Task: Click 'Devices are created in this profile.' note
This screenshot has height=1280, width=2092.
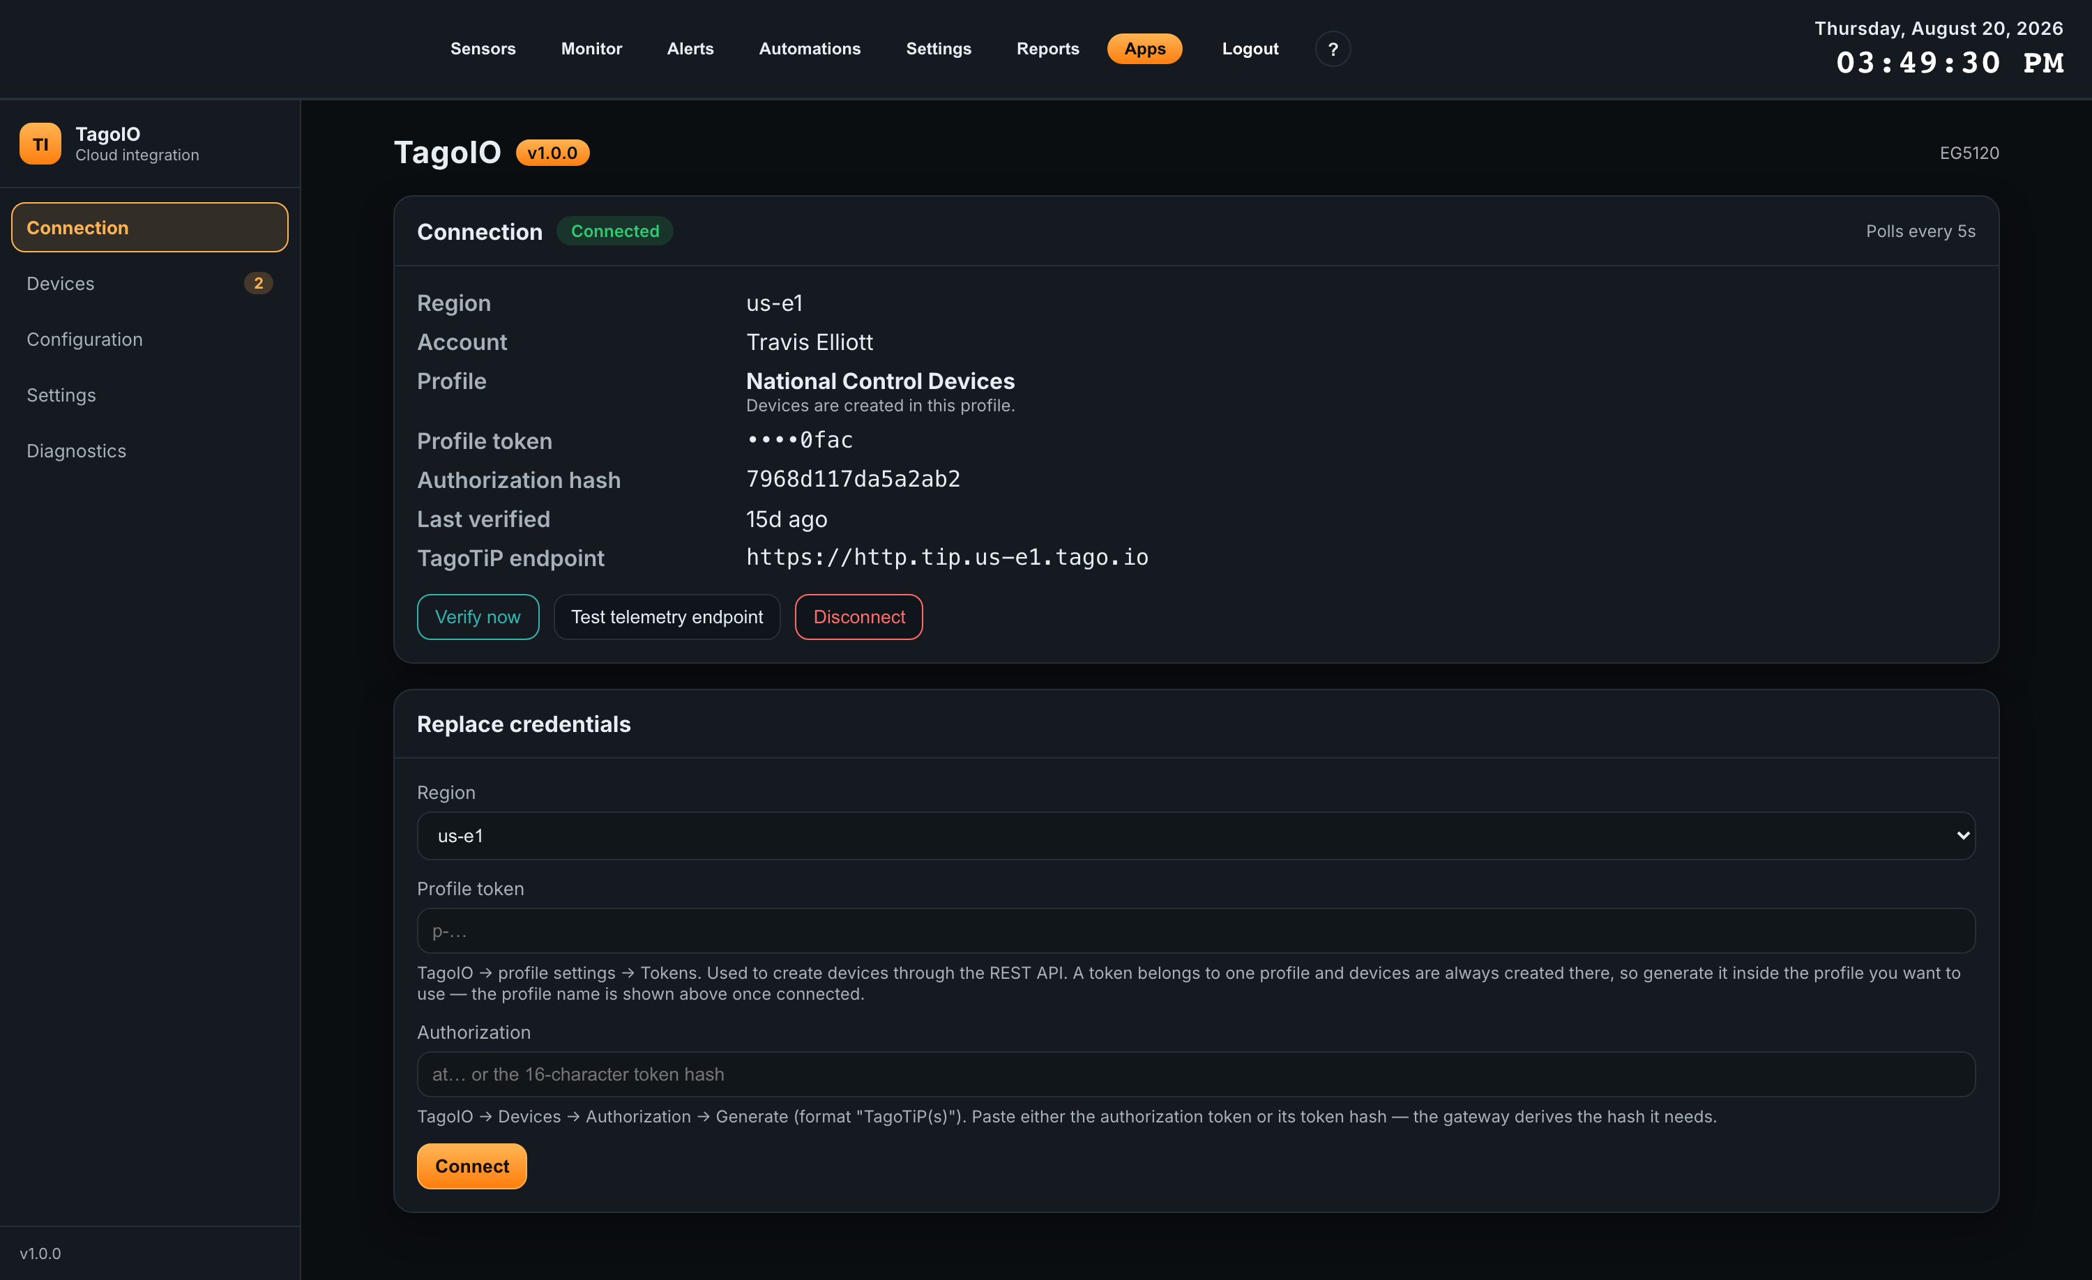Action: tap(879, 406)
